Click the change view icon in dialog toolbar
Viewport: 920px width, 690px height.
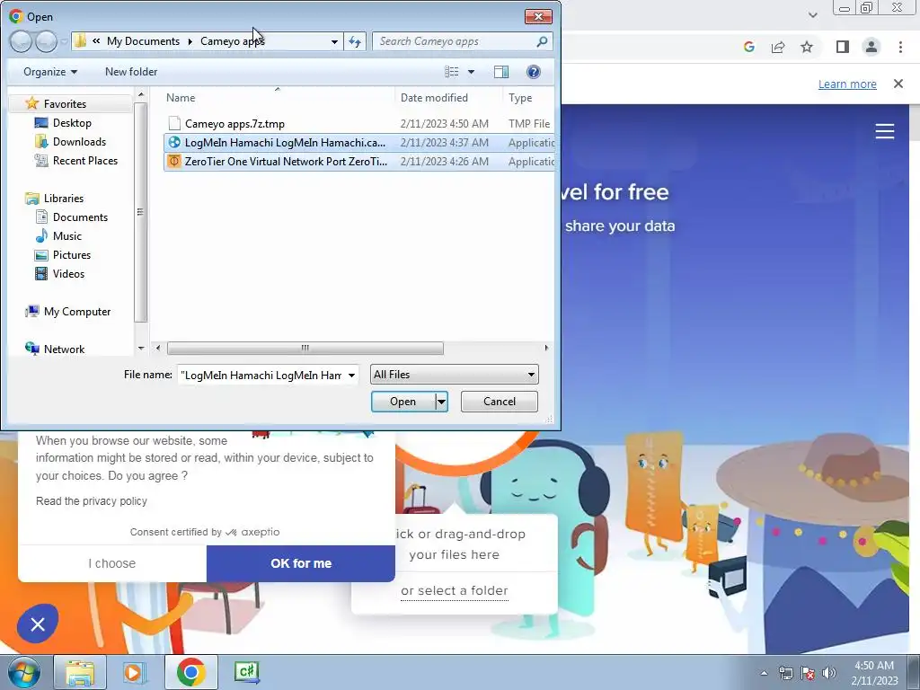click(452, 72)
